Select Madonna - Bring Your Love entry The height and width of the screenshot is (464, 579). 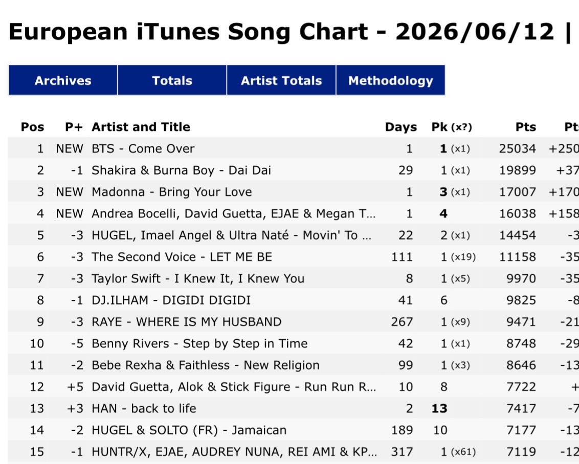click(x=172, y=192)
